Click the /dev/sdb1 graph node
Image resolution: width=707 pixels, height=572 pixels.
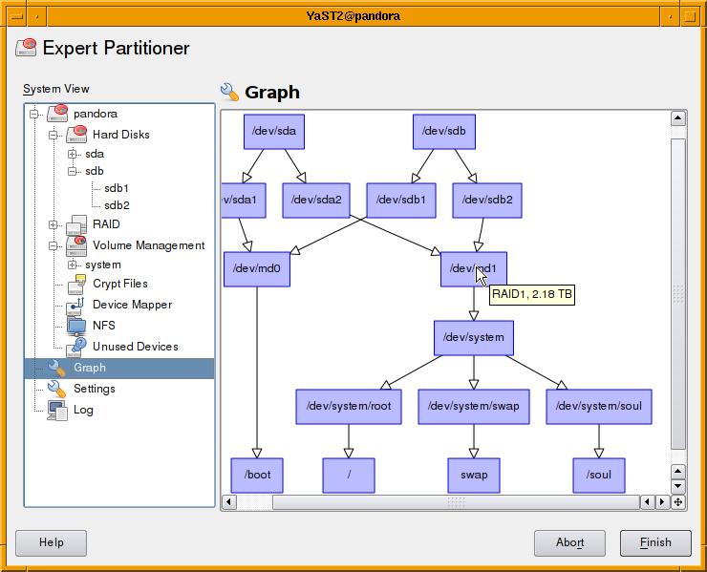401,201
